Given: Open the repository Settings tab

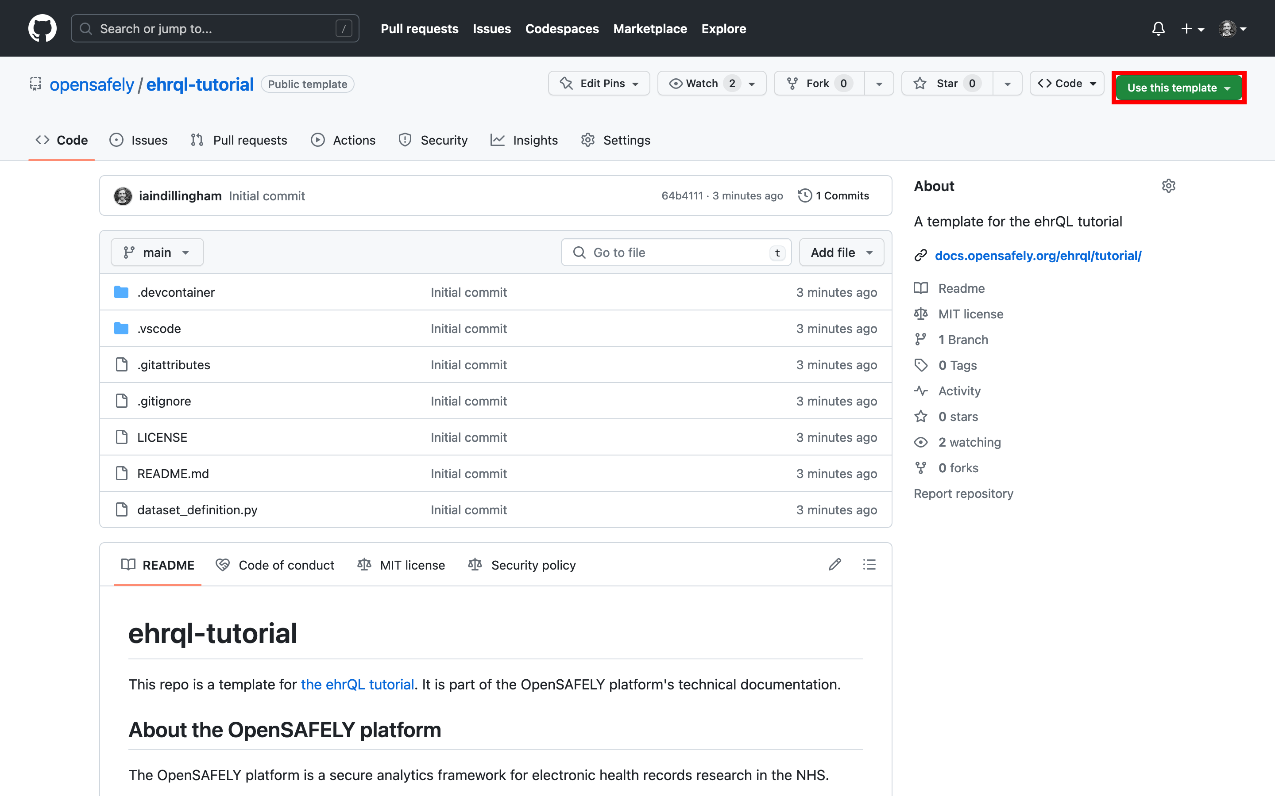Looking at the screenshot, I should [616, 140].
